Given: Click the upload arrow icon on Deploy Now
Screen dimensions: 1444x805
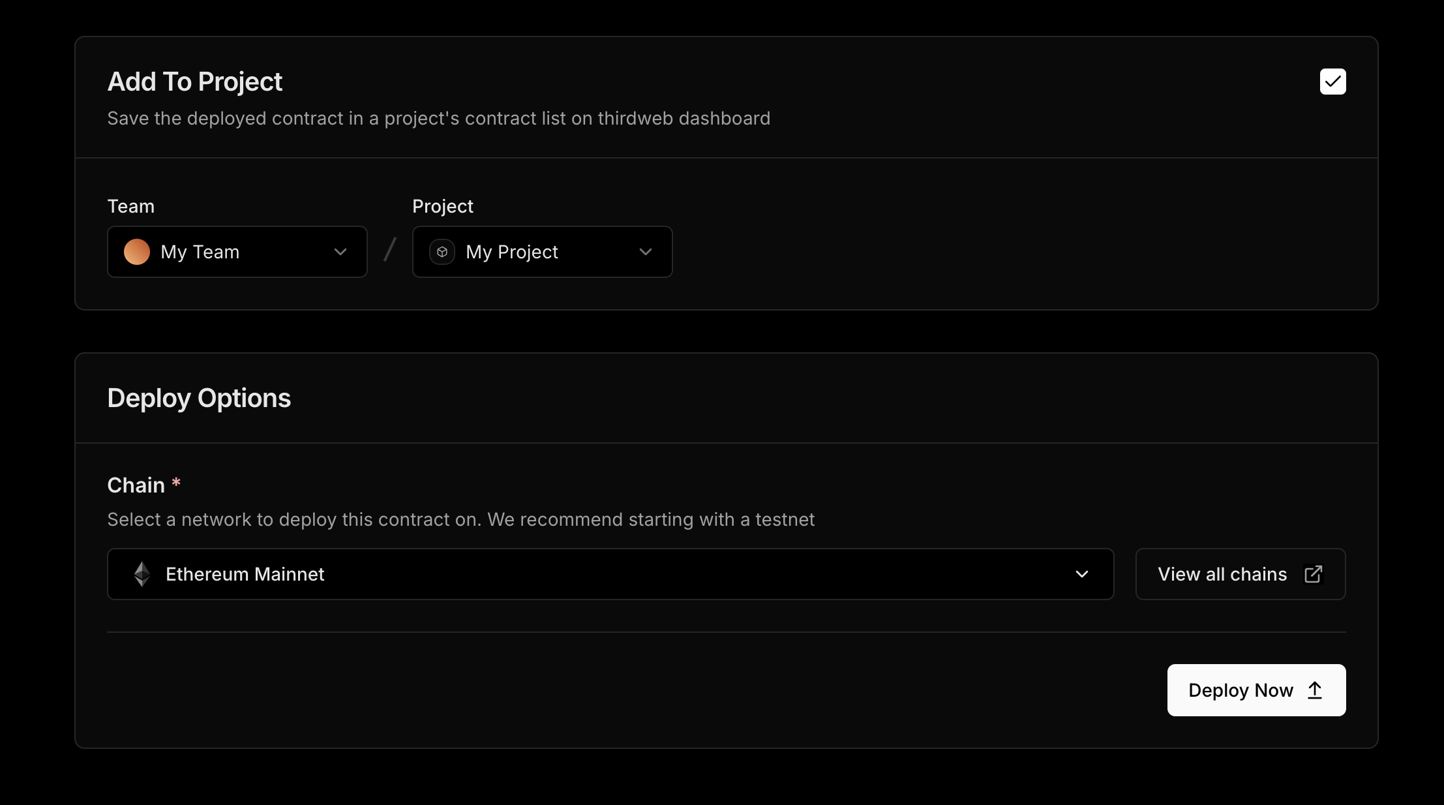Looking at the screenshot, I should pos(1315,690).
